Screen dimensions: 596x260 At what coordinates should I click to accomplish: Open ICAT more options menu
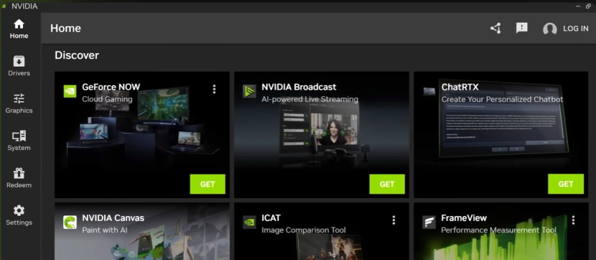pos(394,220)
